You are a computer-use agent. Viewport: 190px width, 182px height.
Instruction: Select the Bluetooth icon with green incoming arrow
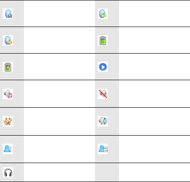pyautogui.click(x=103, y=14)
